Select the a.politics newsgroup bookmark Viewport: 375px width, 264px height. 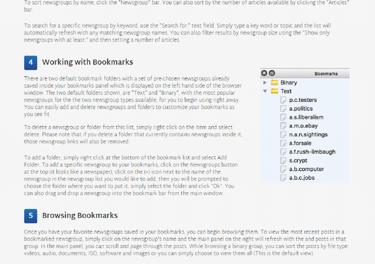click(301, 109)
